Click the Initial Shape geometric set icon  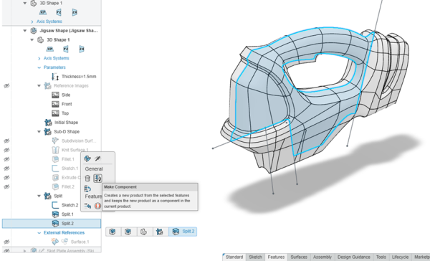pyautogui.click(x=48, y=123)
